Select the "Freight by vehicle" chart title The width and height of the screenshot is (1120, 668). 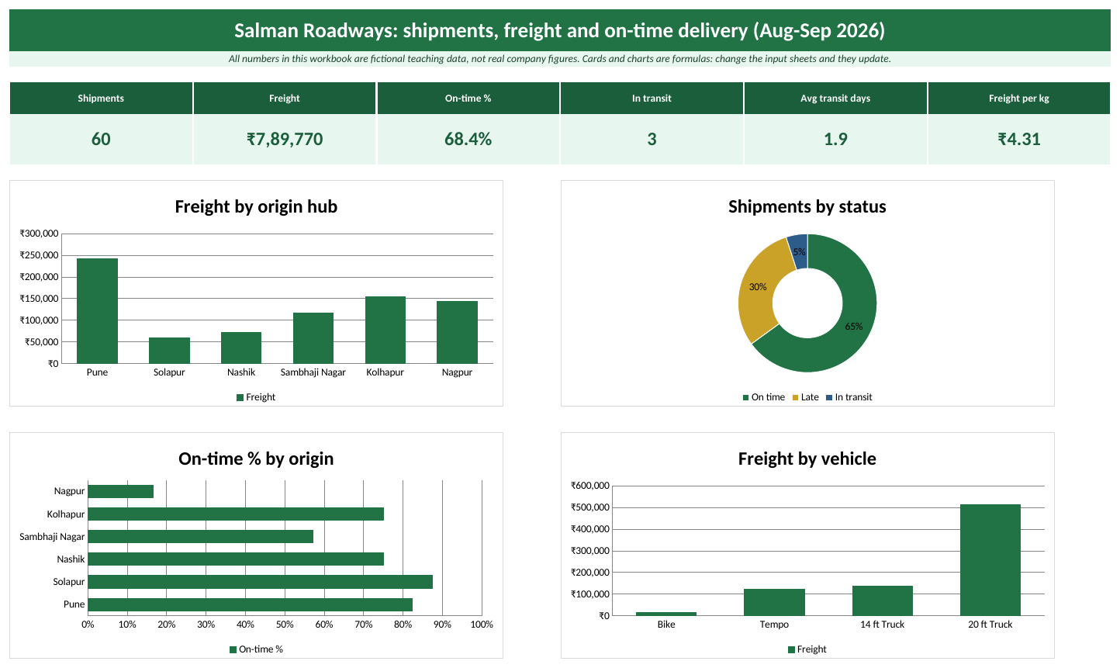[807, 459]
